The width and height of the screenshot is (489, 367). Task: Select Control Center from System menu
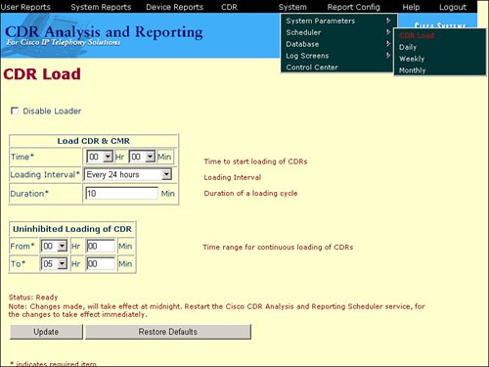click(x=312, y=68)
